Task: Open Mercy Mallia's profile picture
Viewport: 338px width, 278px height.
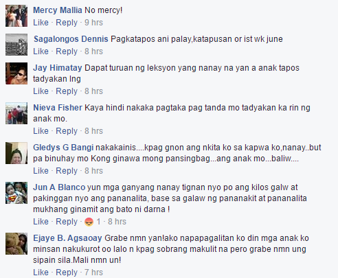Action: click(x=16, y=16)
